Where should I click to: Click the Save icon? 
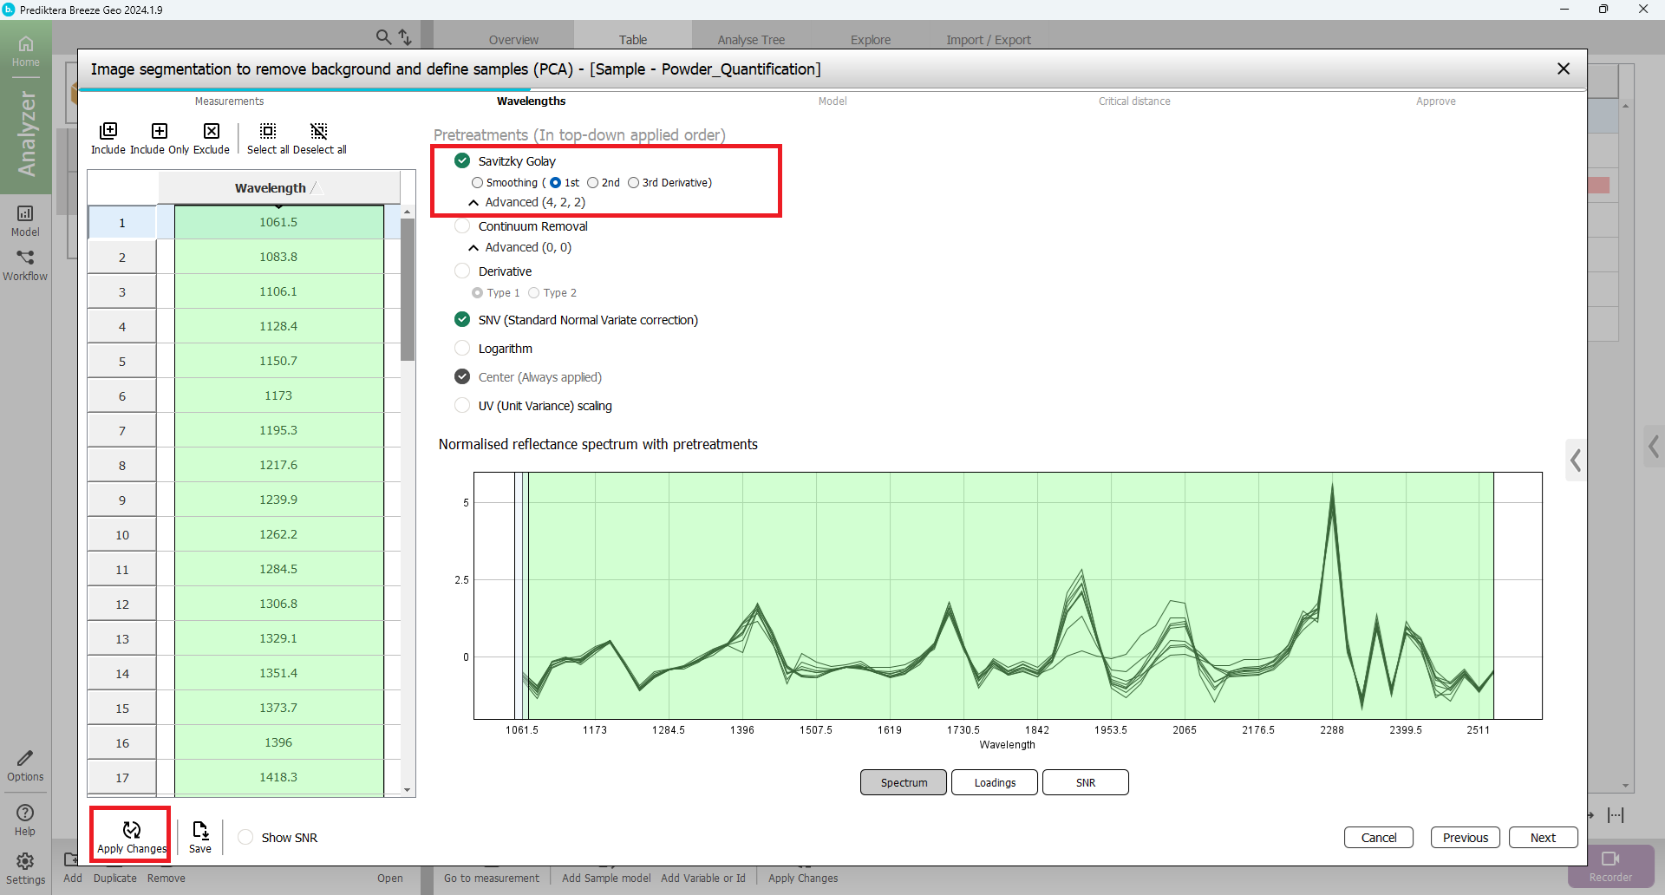tap(200, 831)
